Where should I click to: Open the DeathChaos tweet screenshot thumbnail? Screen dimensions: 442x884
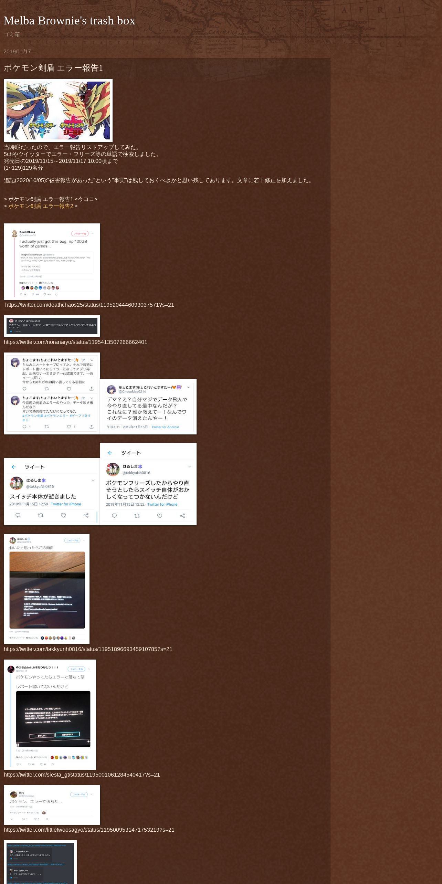(x=52, y=262)
